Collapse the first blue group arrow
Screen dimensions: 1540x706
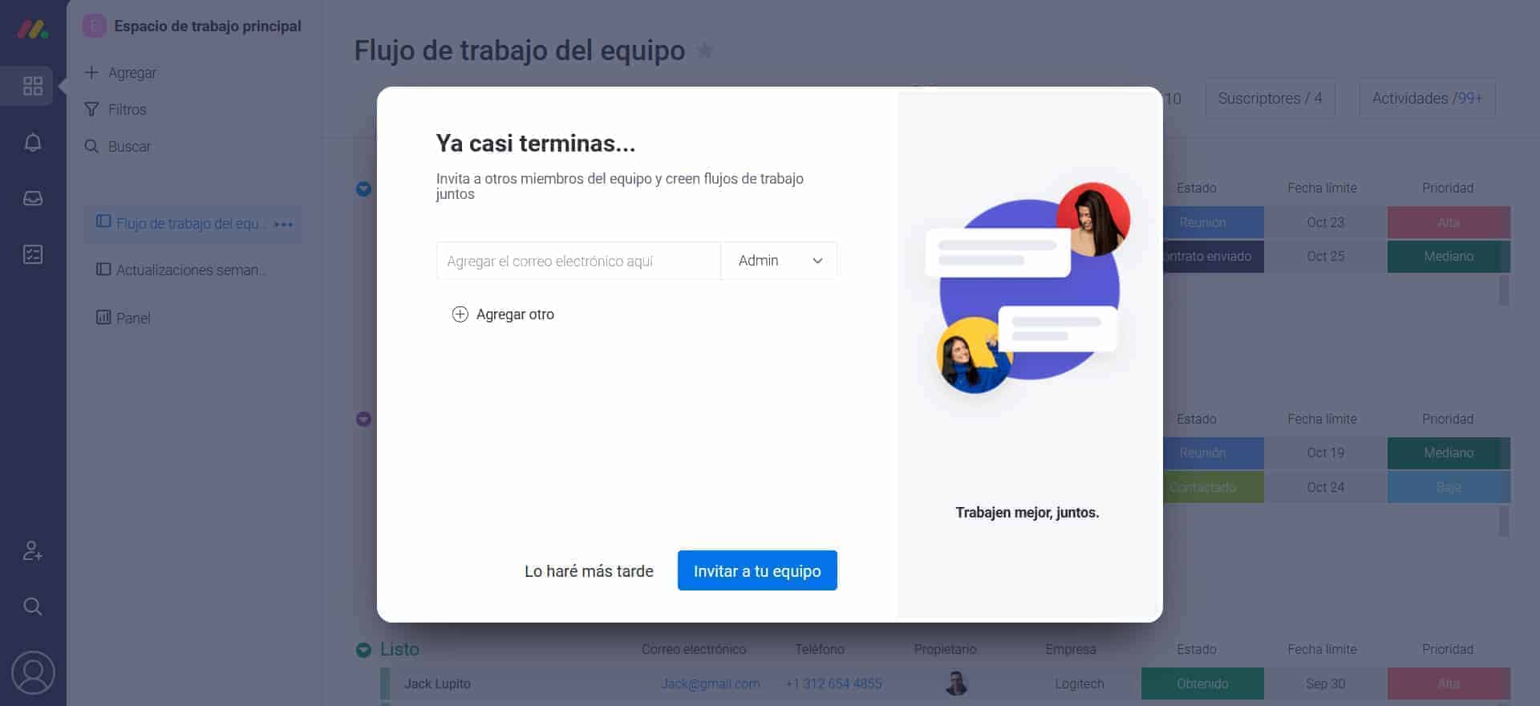click(363, 189)
